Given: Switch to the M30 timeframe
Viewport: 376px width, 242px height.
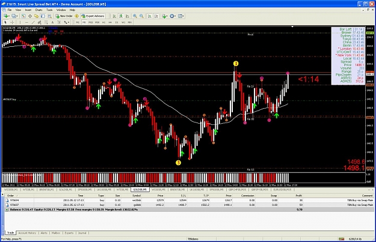Looking at the screenshot, I should (97, 22).
